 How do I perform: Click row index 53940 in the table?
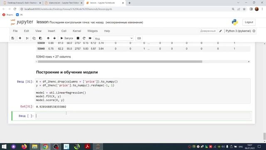[x=41, y=49]
